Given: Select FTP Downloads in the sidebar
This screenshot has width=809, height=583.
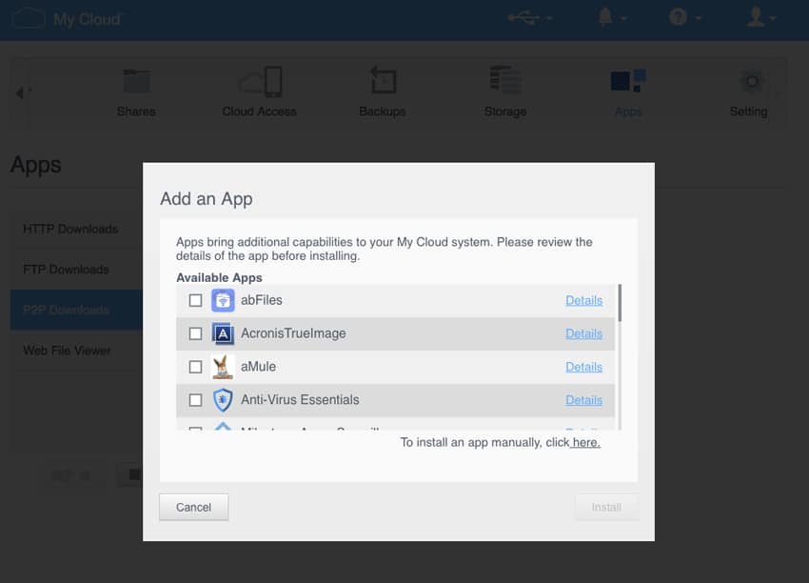Looking at the screenshot, I should click(76, 270).
